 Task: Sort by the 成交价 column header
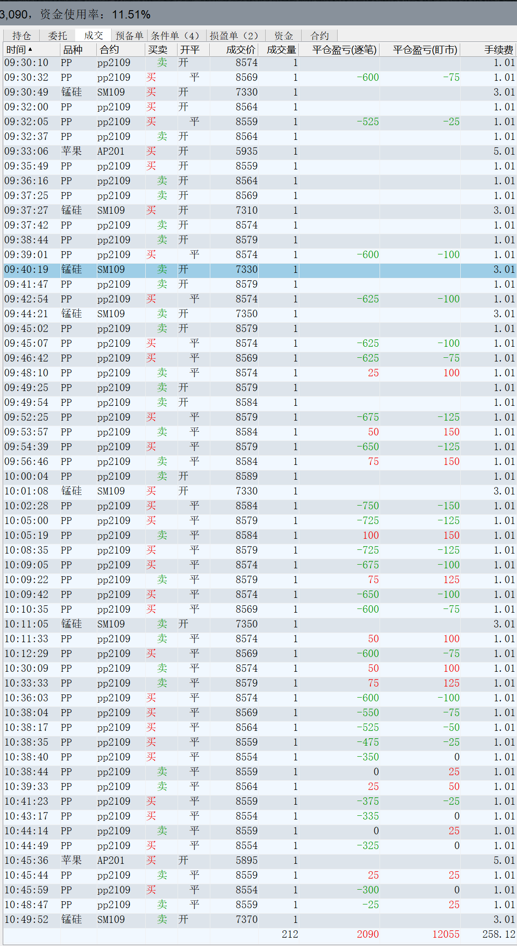(x=240, y=50)
